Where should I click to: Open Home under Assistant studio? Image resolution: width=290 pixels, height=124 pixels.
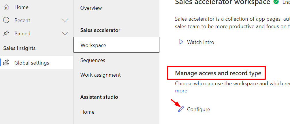87,112
